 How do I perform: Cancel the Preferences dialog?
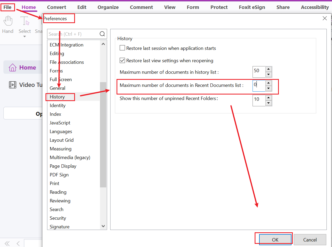pos(310,240)
